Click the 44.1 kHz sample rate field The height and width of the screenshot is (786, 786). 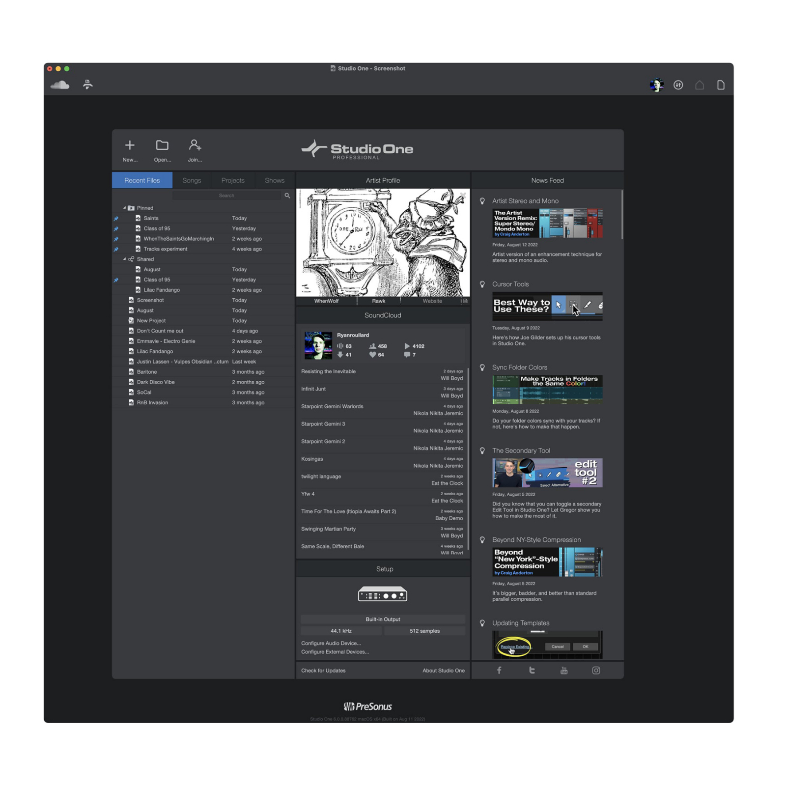341,631
